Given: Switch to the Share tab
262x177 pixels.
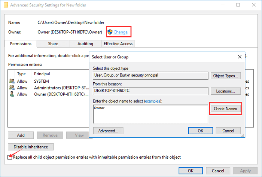Looking at the screenshot, I should point(53,44).
